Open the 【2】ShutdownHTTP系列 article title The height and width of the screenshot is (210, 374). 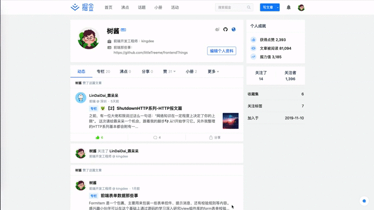(144, 108)
